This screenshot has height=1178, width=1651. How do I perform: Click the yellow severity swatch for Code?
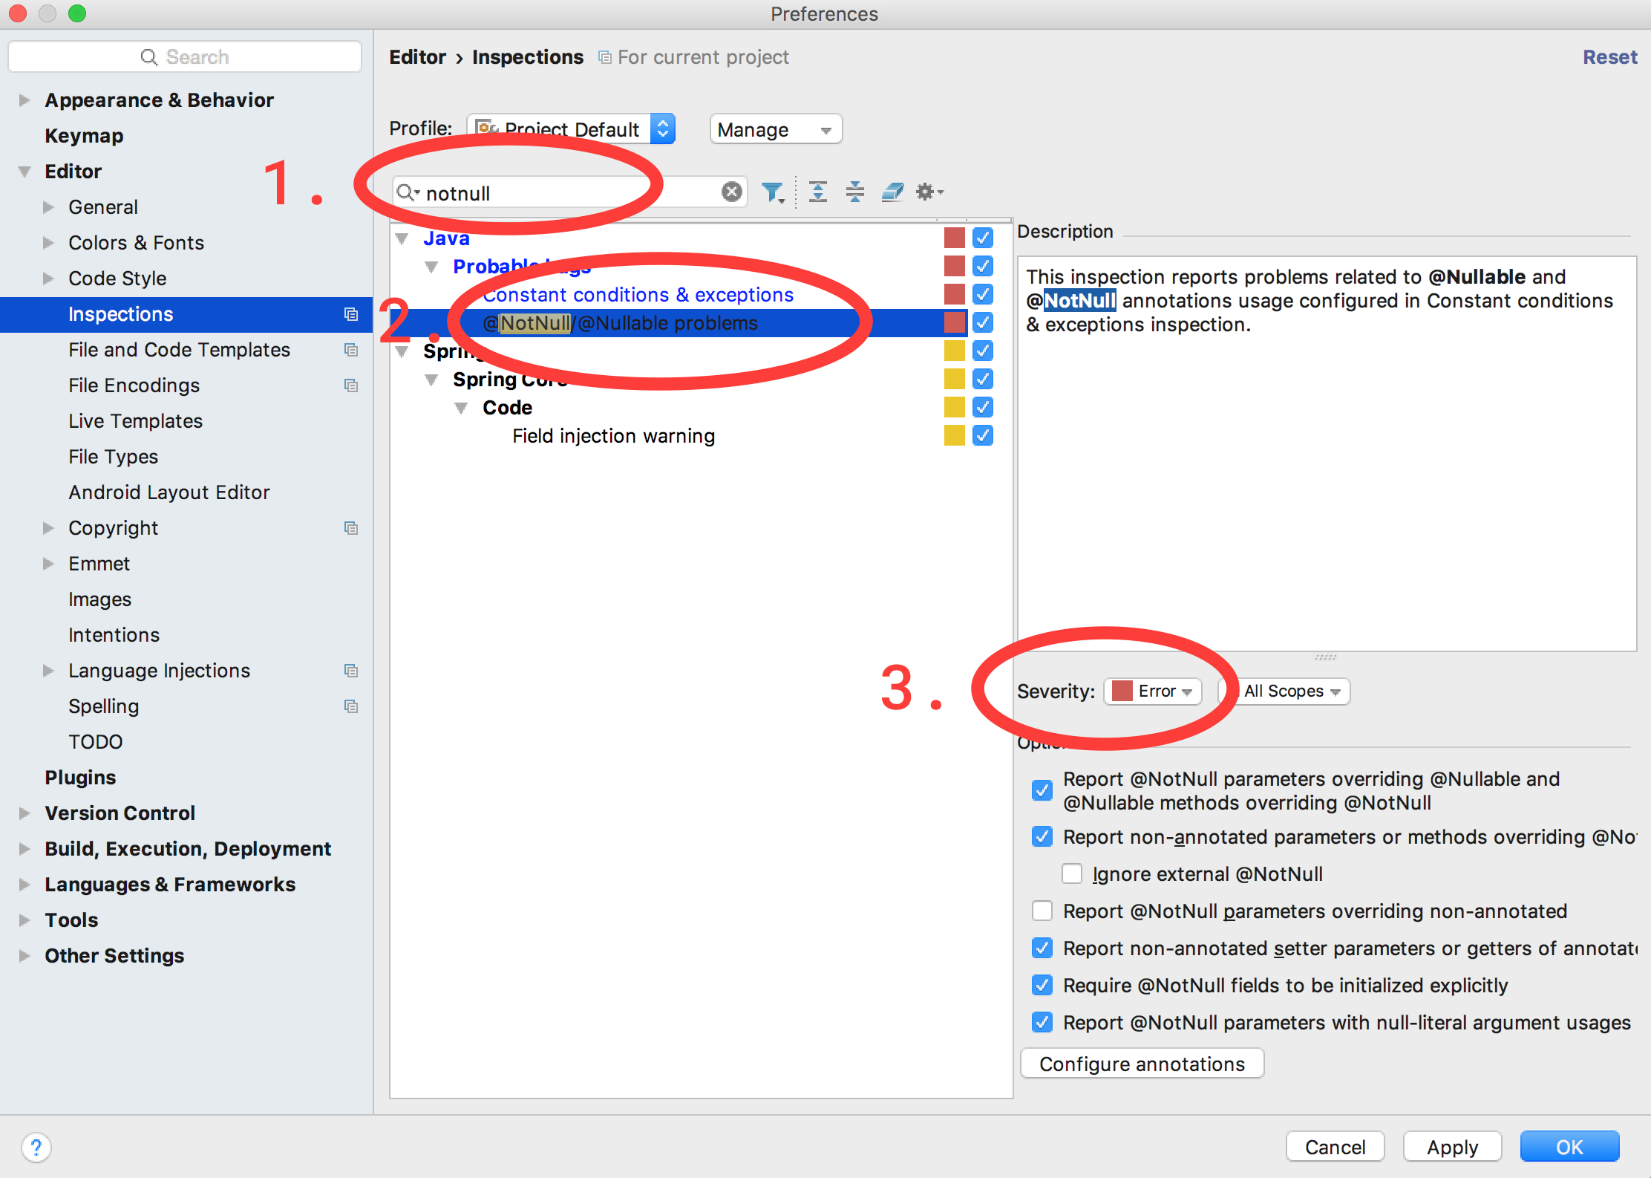pyautogui.click(x=954, y=408)
